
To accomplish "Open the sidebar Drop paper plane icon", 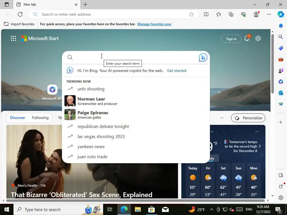I will pos(281,104).
